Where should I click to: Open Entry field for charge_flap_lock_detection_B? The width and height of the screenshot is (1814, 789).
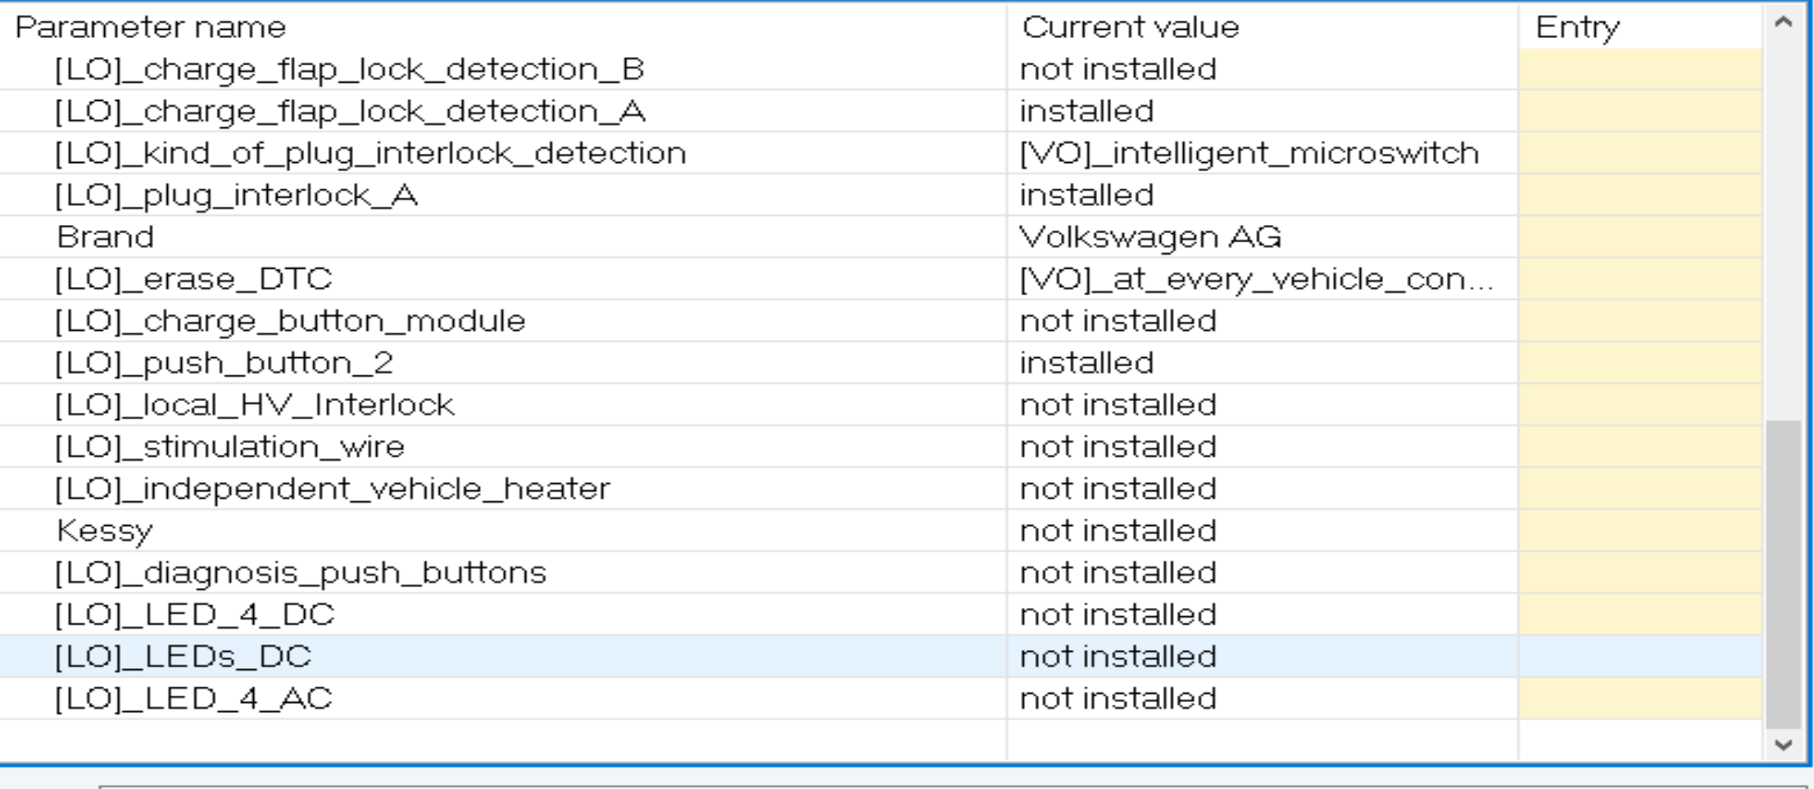click(x=1639, y=69)
